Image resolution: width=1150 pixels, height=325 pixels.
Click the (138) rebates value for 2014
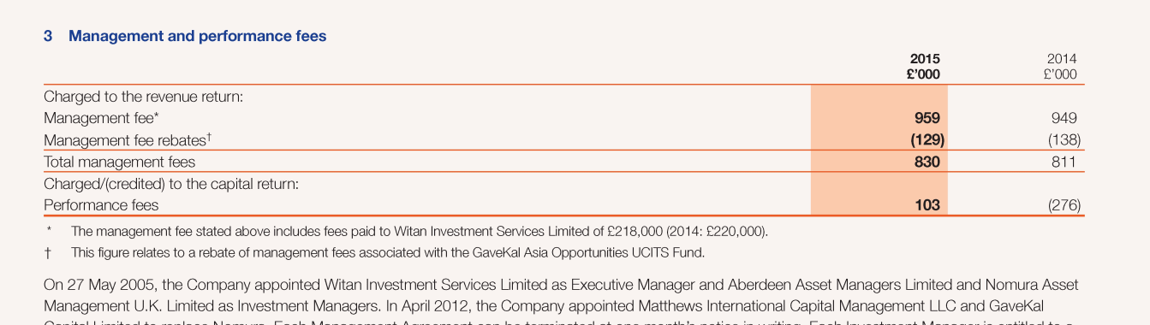point(1064,139)
